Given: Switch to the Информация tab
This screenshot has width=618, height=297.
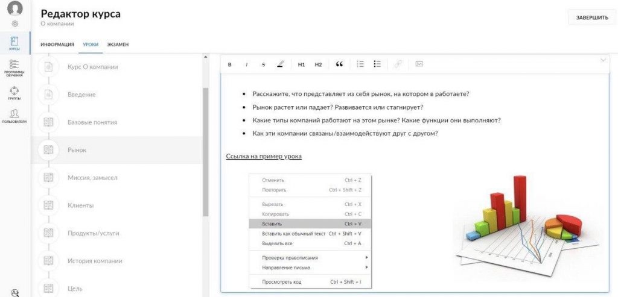Looking at the screenshot, I should coord(57,45).
